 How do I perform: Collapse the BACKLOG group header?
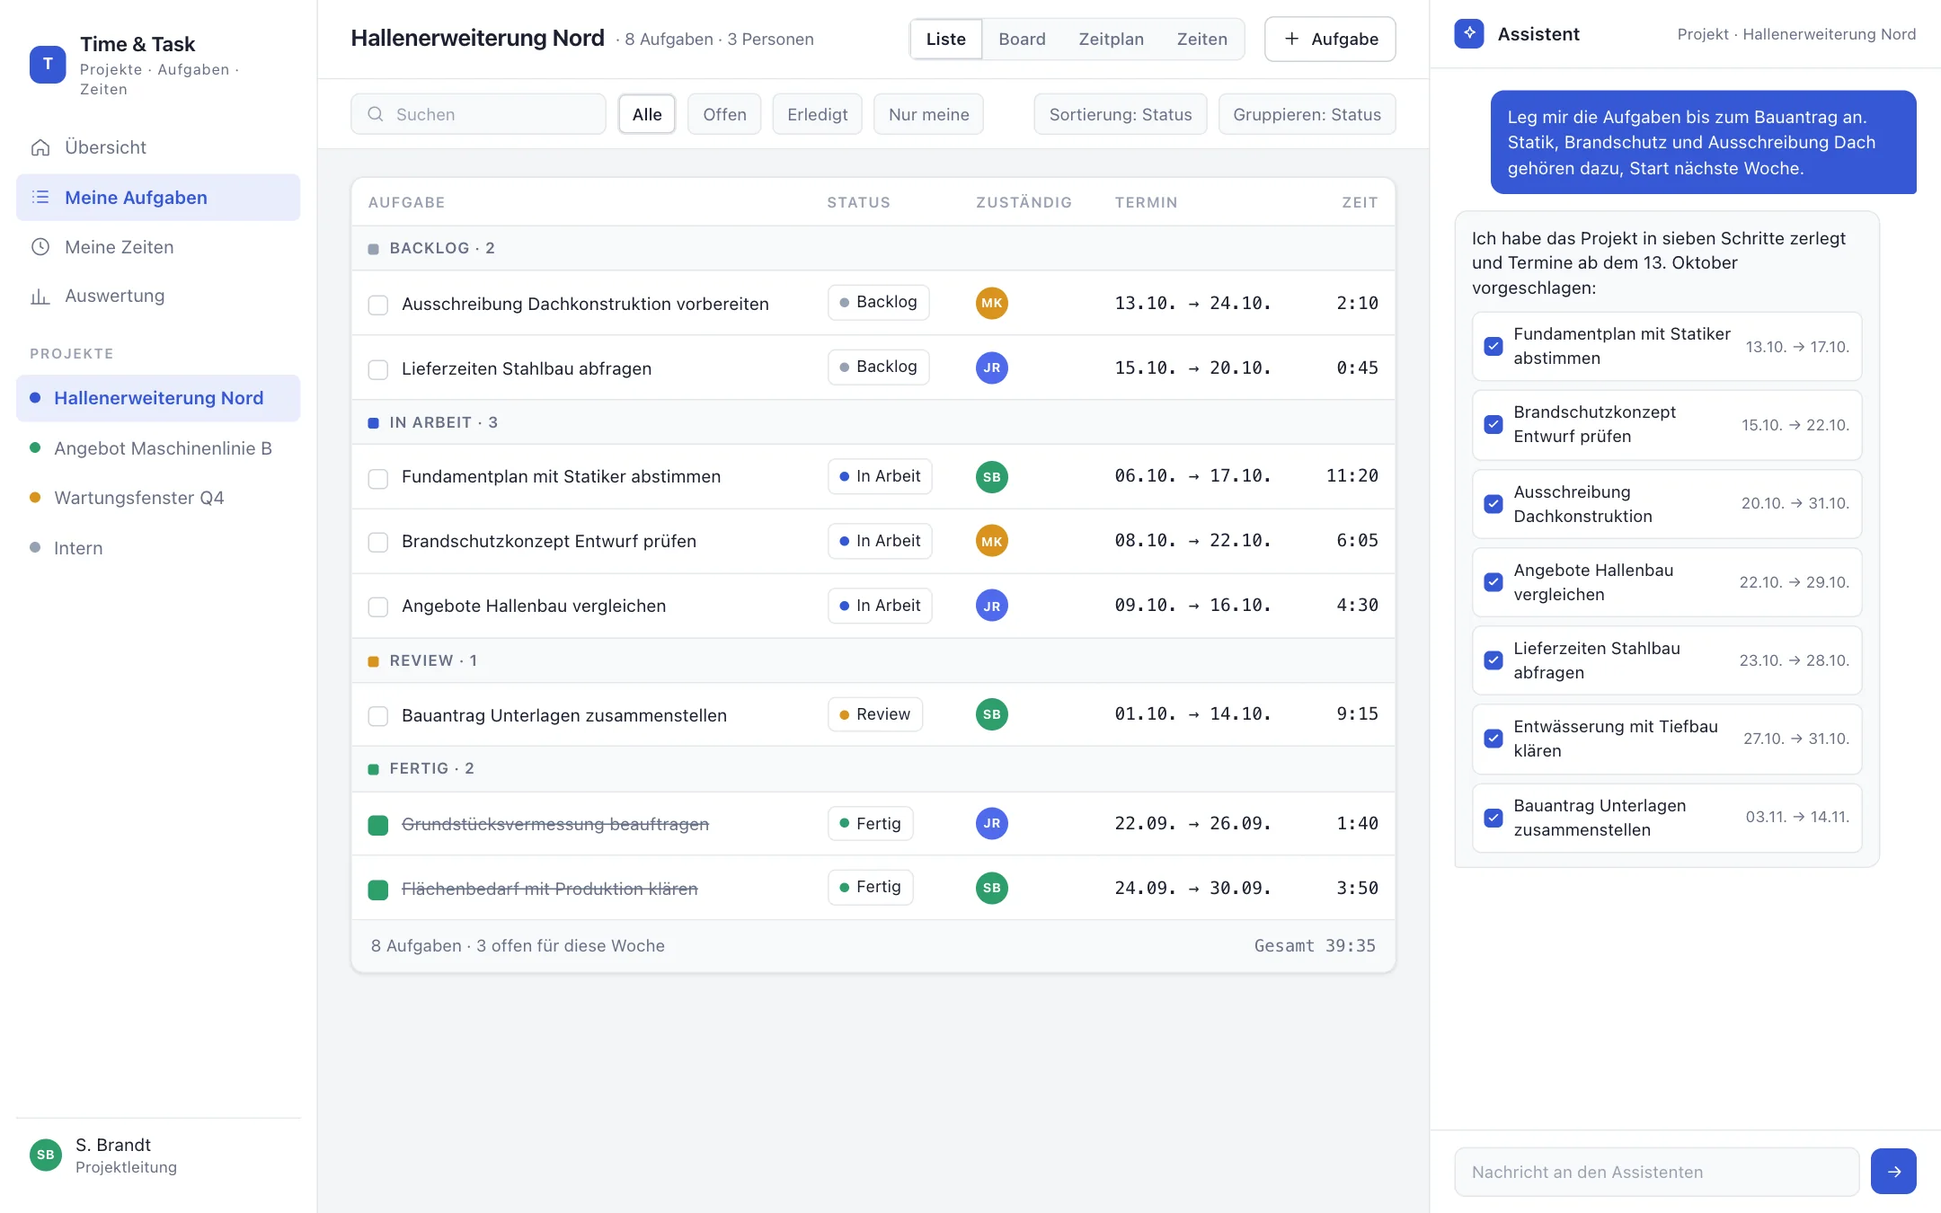[873, 248]
